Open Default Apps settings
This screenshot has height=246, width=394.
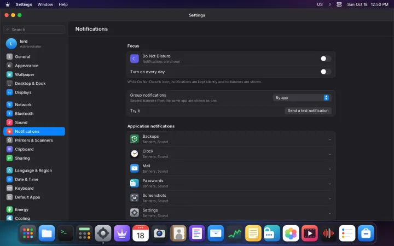click(x=34, y=197)
